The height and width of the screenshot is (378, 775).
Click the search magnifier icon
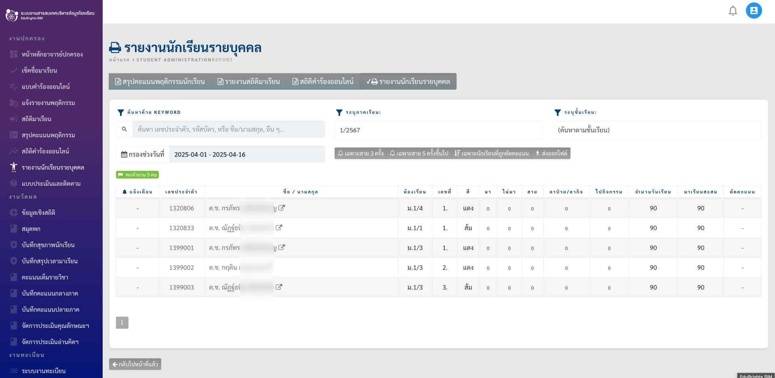tap(124, 129)
